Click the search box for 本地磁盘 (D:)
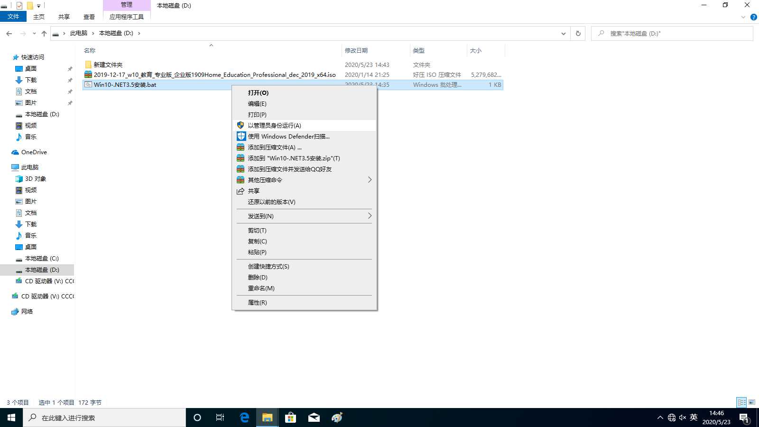 click(x=672, y=33)
